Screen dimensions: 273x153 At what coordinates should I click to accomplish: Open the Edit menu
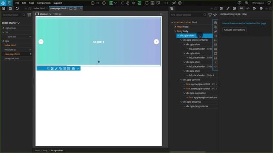(24, 3)
